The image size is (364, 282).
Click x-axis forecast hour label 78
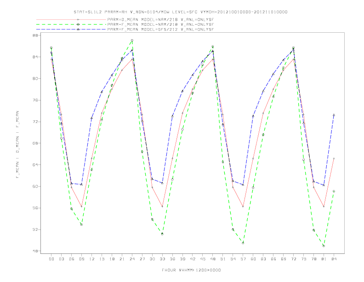coord(313,259)
